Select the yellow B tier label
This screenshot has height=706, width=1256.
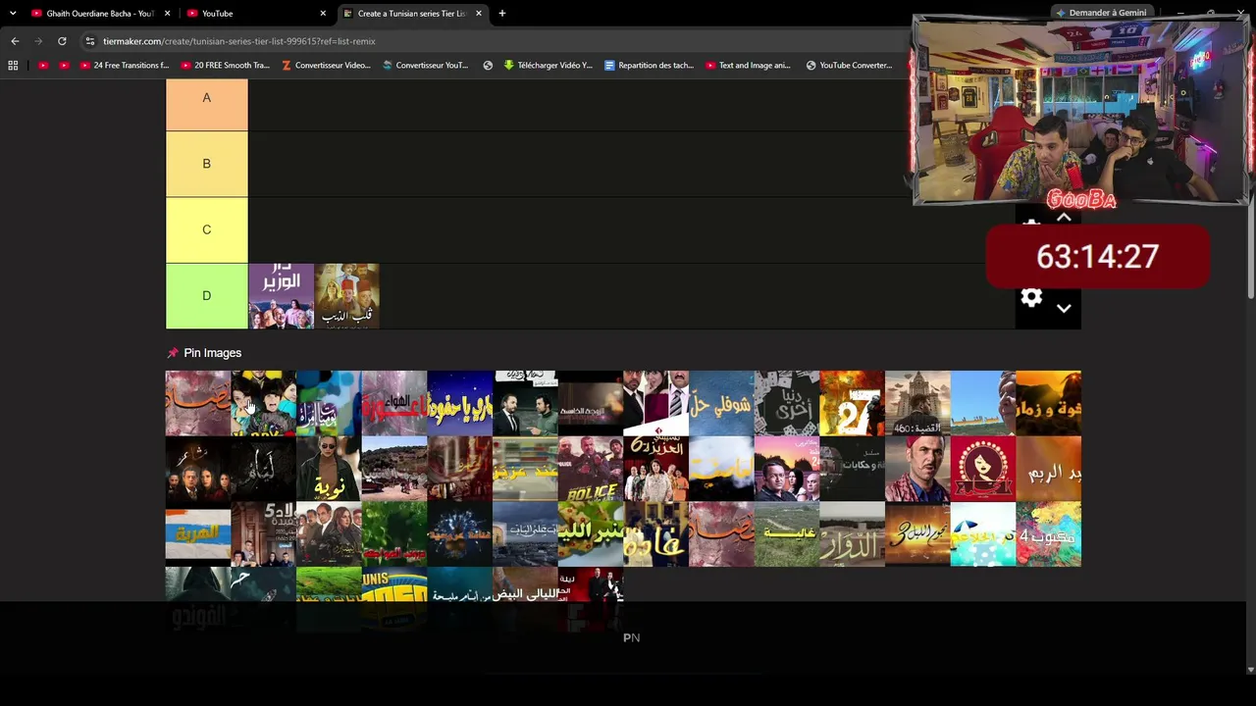point(206,164)
